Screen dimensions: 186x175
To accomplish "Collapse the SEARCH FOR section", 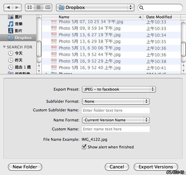I will coord(4,47).
